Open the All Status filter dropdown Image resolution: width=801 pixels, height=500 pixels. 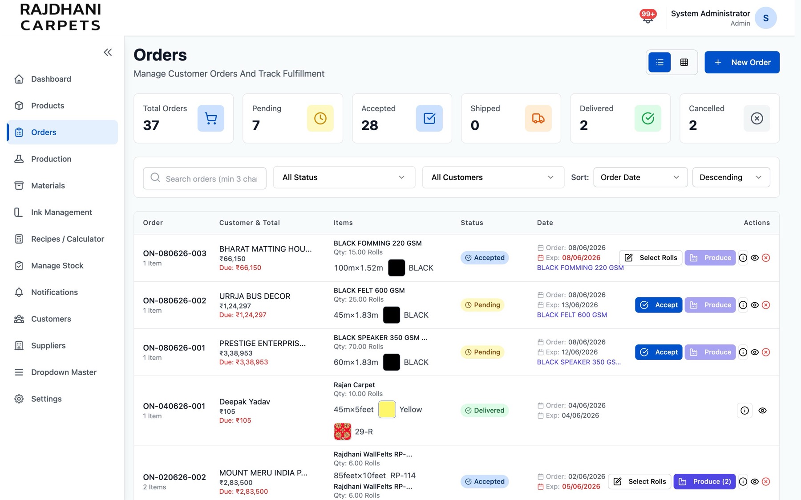pyautogui.click(x=344, y=177)
